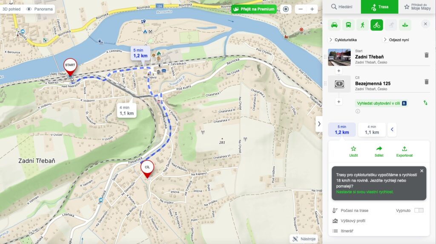Swap start and destination order
Viewport: 436px width, 244px height.
pyautogui.click(x=425, y=102)
